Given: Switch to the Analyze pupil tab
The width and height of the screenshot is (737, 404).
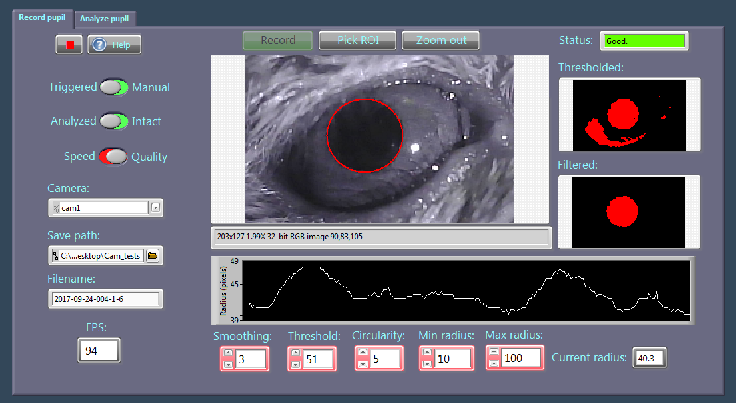Looking at the screenshot, I should (x=105, y=19).
